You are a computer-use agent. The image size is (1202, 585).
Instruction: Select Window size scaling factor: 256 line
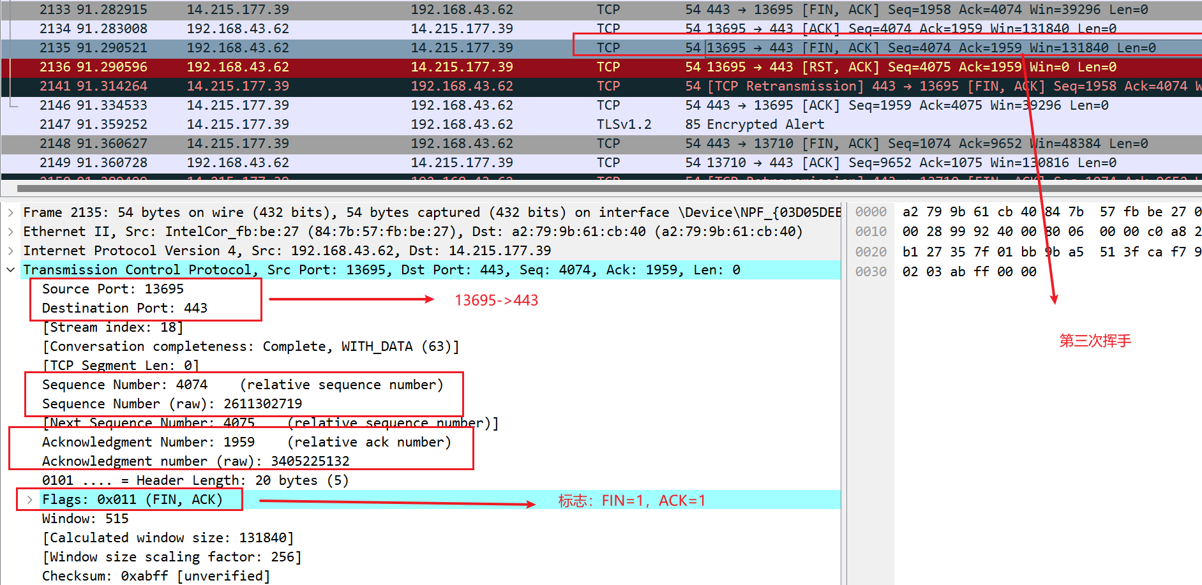(x=172, y=557)
